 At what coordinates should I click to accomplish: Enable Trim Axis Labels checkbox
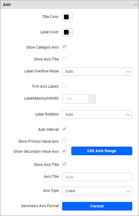[64, 86]
